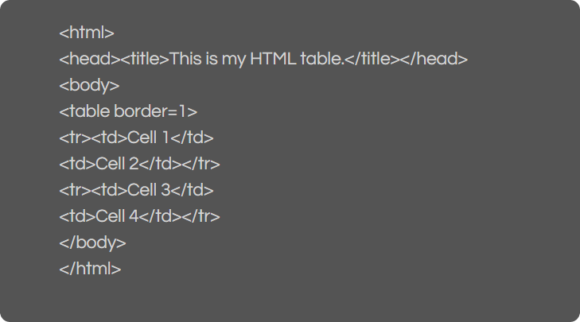Click the text "Cell 4"
580x322 pixels.
(118, 216)
